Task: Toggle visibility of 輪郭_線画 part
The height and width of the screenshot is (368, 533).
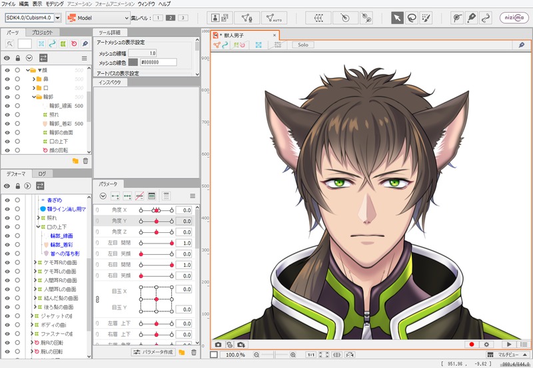Action: pos(7,106)
